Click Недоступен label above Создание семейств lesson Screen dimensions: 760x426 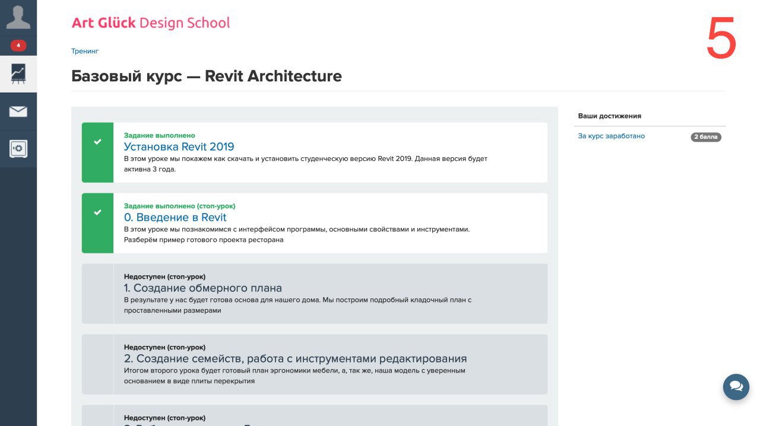[x=164, y=347]
